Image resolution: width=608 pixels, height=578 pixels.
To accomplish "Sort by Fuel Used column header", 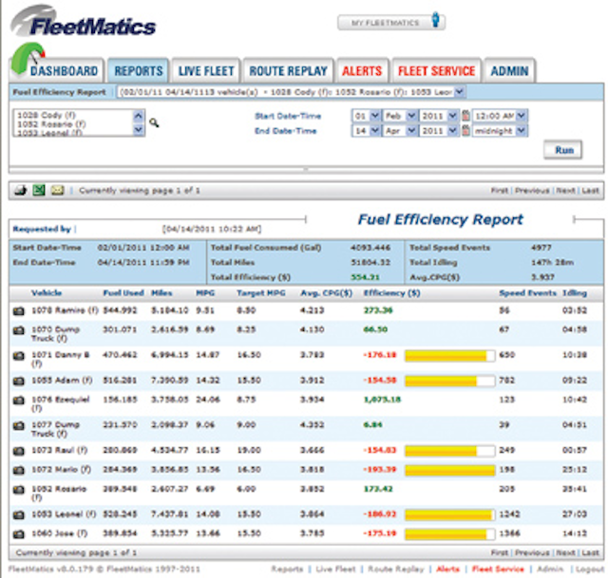I will (x=123, y=293).
